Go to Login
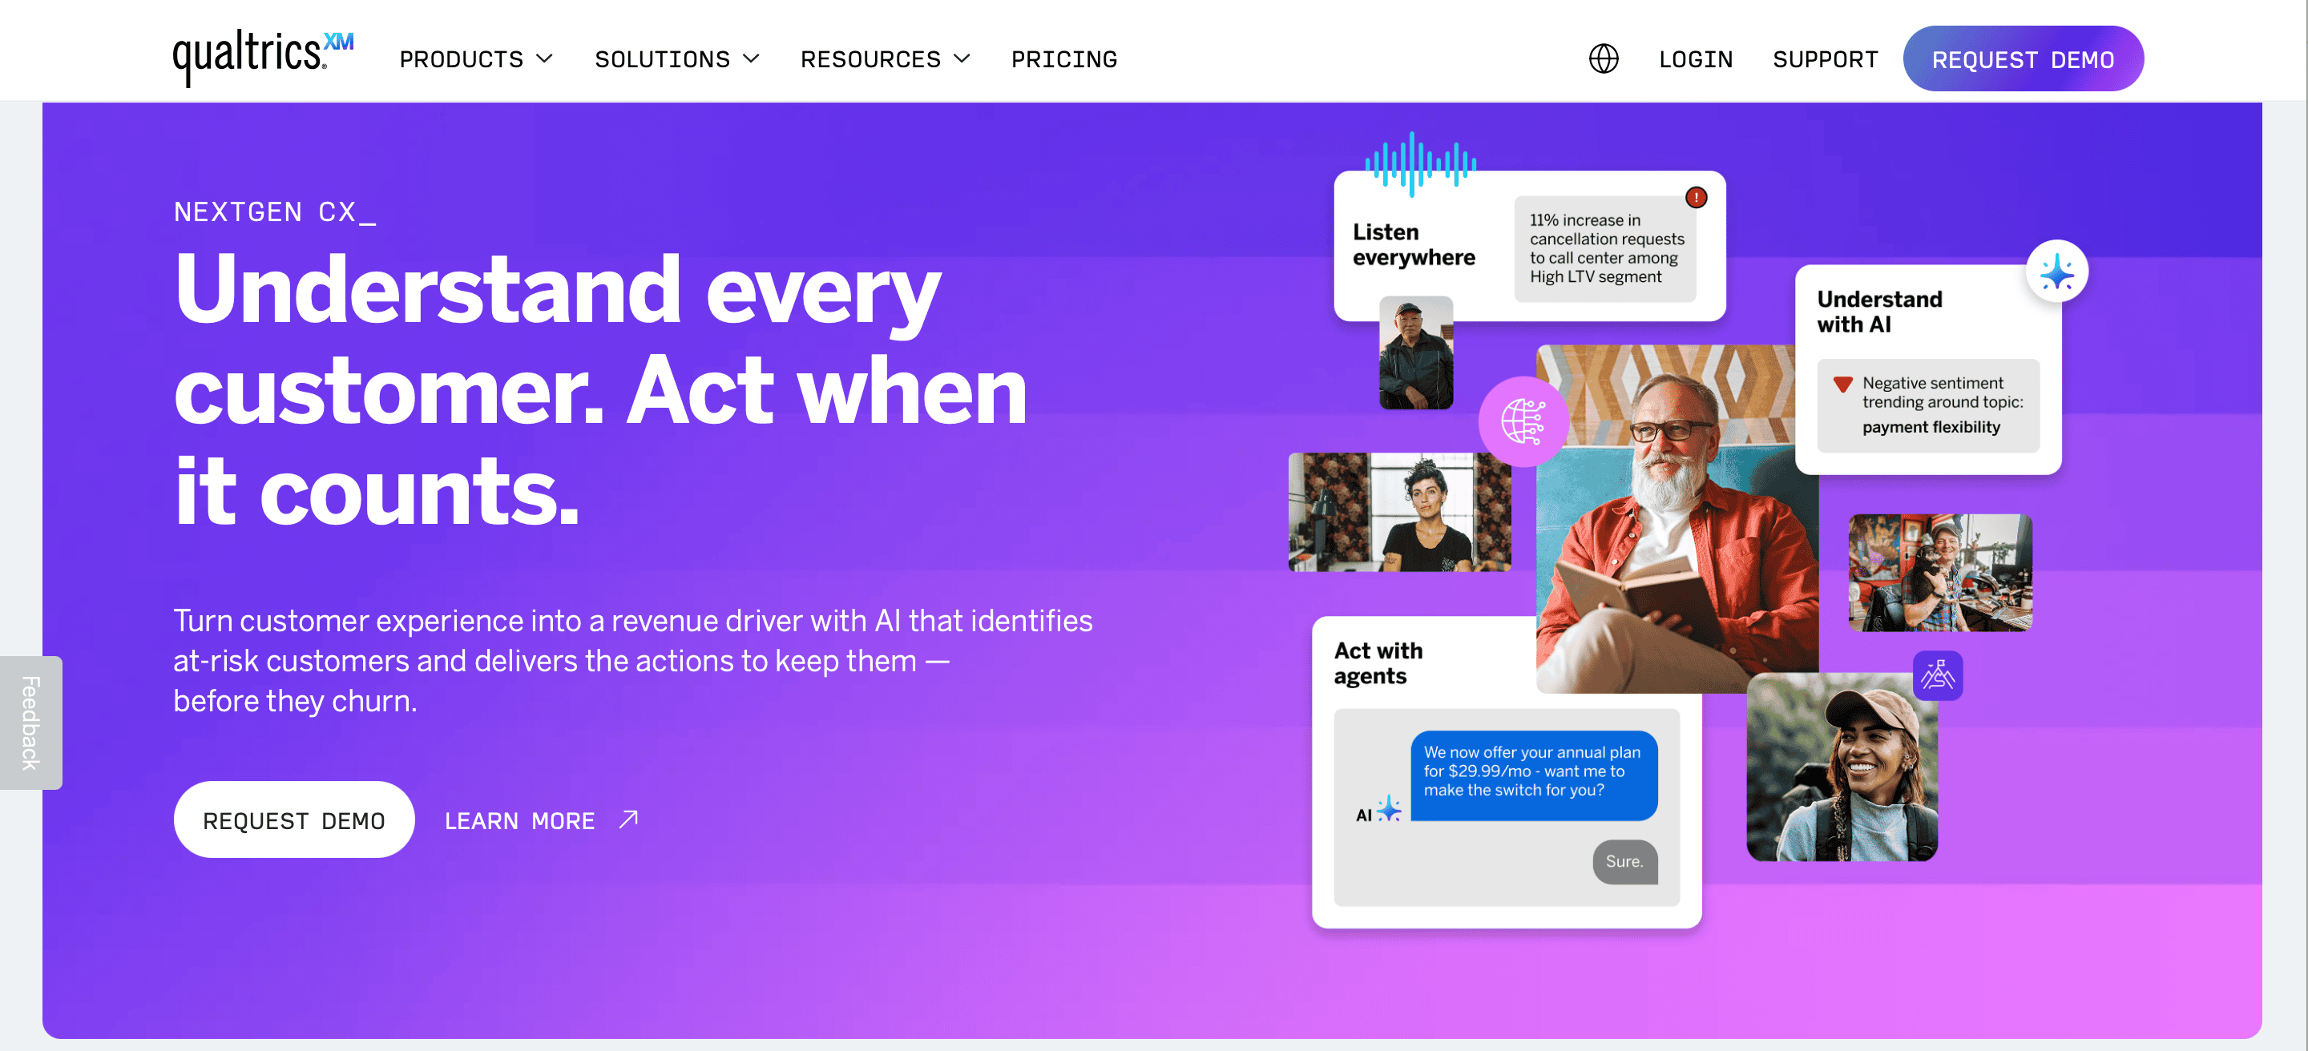Viewport: 2308px width, 1051px height. click(1695, 59)
